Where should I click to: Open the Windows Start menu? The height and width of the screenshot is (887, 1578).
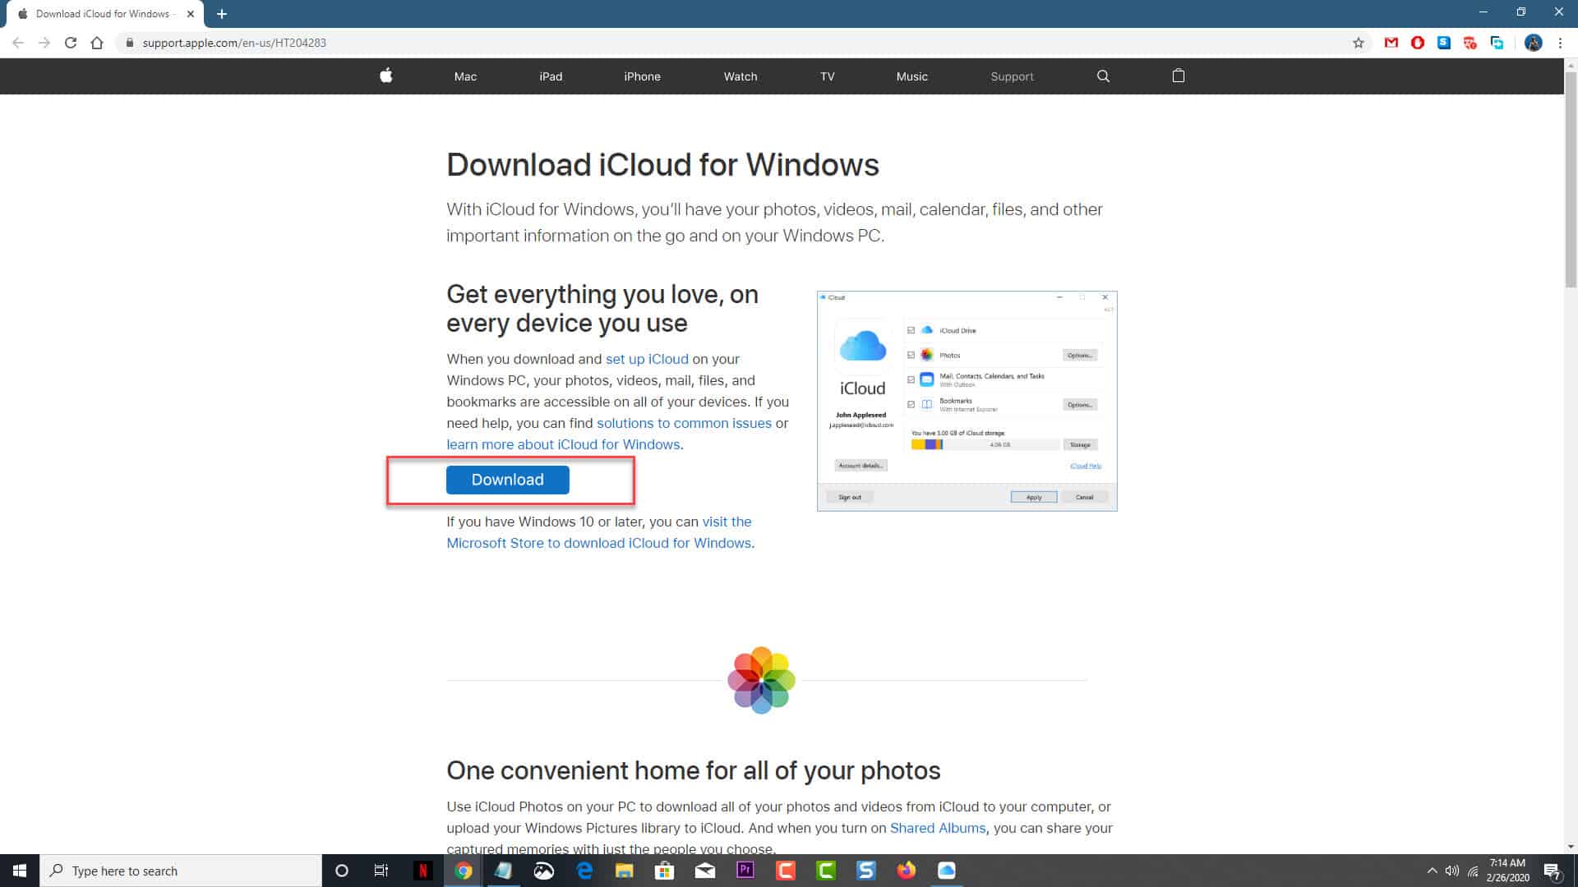[20, 871]
